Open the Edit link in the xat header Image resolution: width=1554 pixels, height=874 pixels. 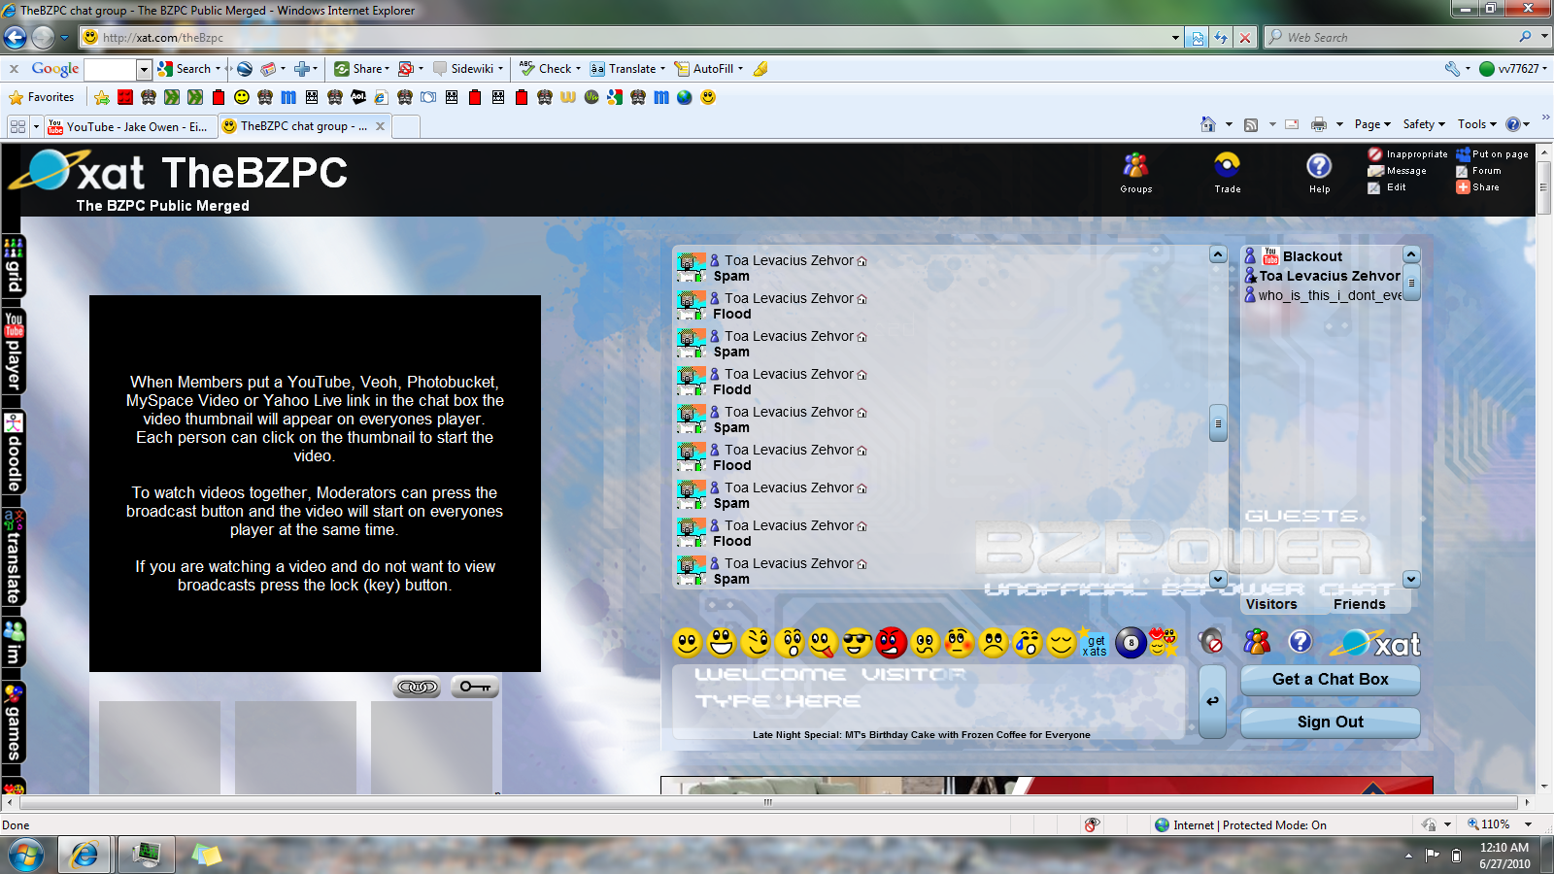pyautogui.click(x=1387, y=187)
